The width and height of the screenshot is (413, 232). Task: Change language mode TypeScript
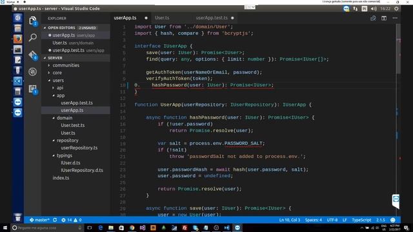[361, 220]
